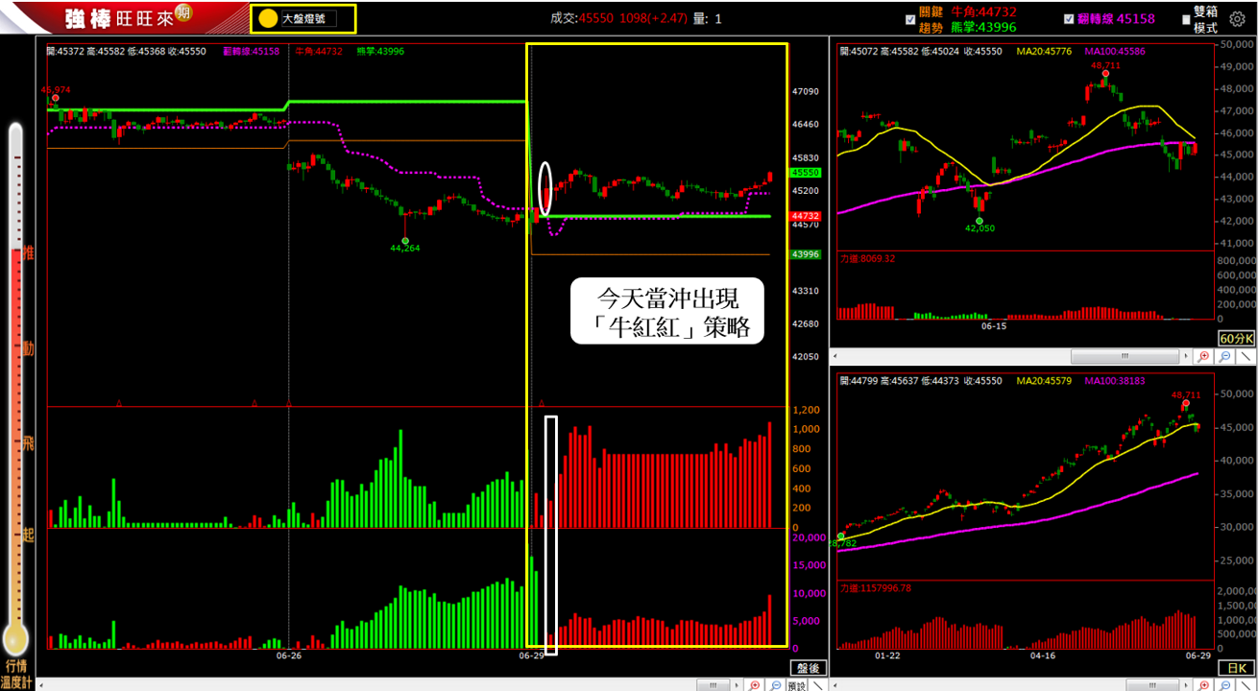Screen dimensions: 1258x691
Task: Click the 熊掌:43996 label in header
Action: (983, 27)
